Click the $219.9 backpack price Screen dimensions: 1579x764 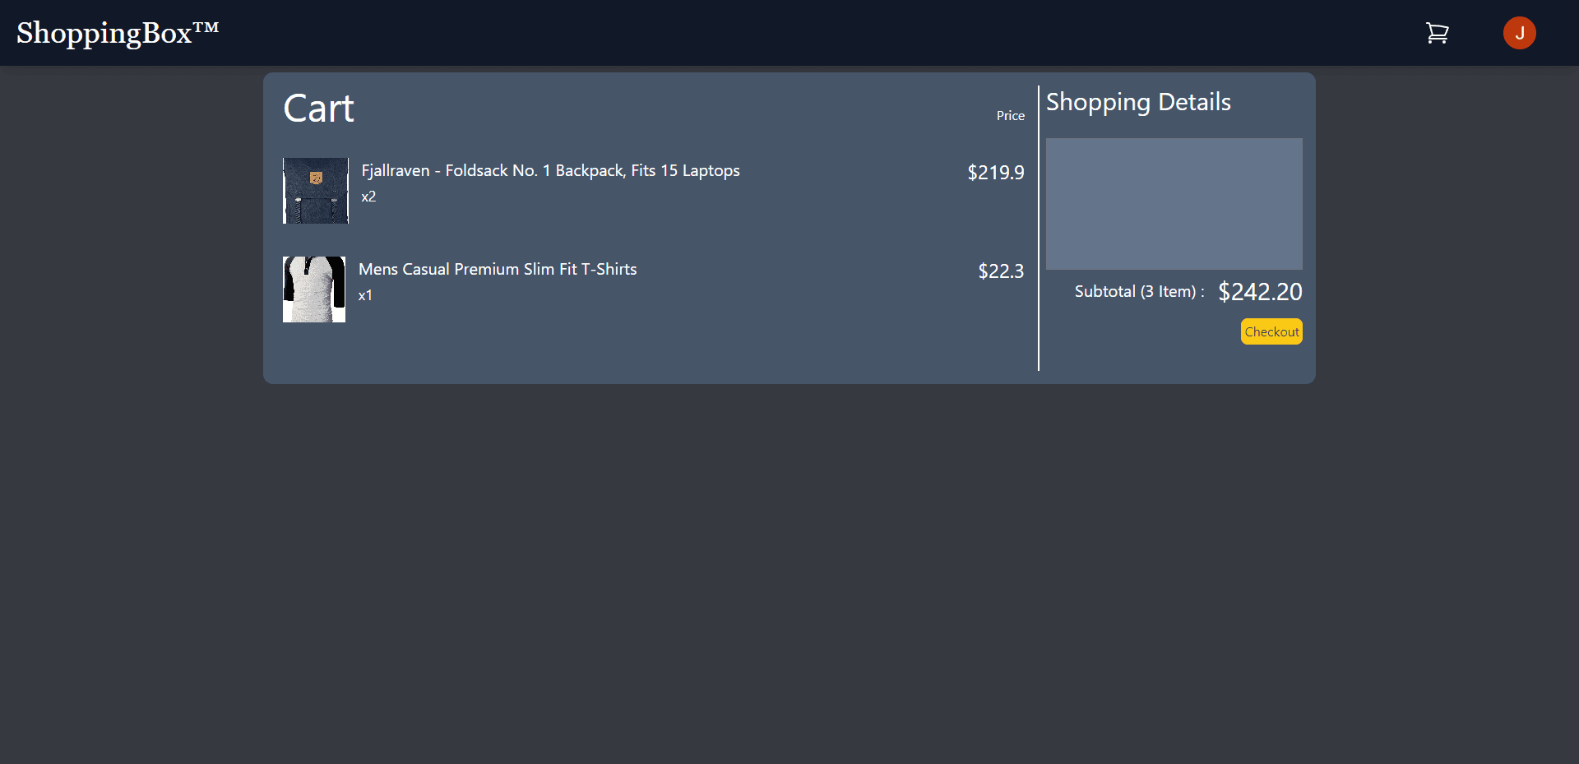[x=995, y=173]
